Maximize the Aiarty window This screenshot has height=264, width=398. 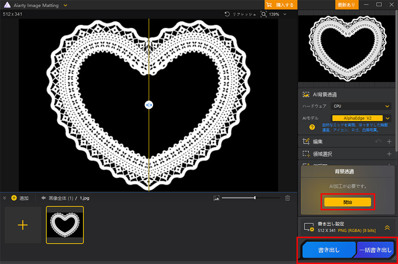point(379,4)
